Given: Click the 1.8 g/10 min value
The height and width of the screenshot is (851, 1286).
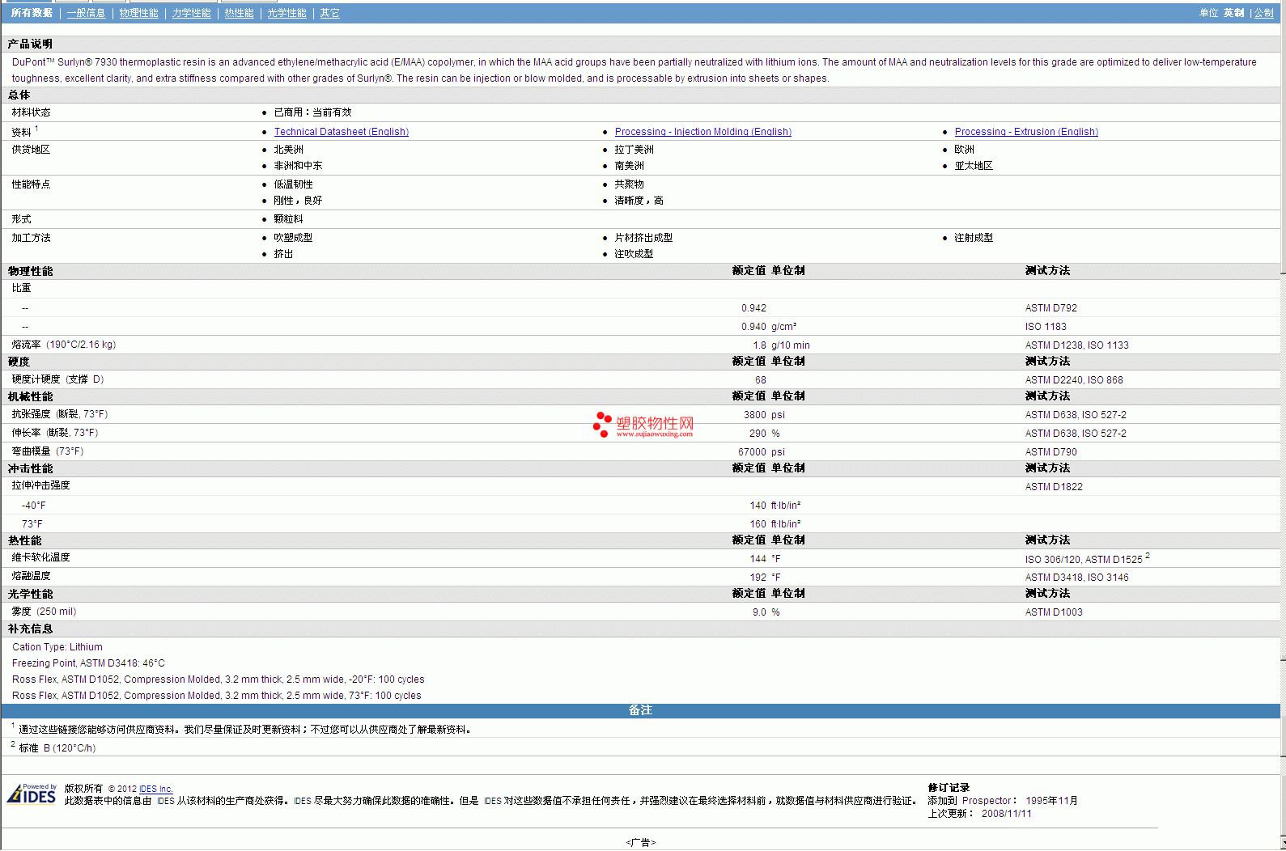Looking at the screenshot, I should click(781, 345).
